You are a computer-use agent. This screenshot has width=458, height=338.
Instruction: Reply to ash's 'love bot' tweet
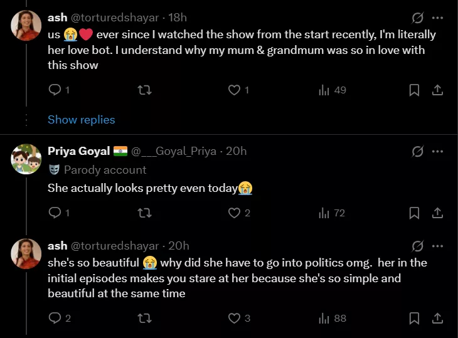[55, 90]
